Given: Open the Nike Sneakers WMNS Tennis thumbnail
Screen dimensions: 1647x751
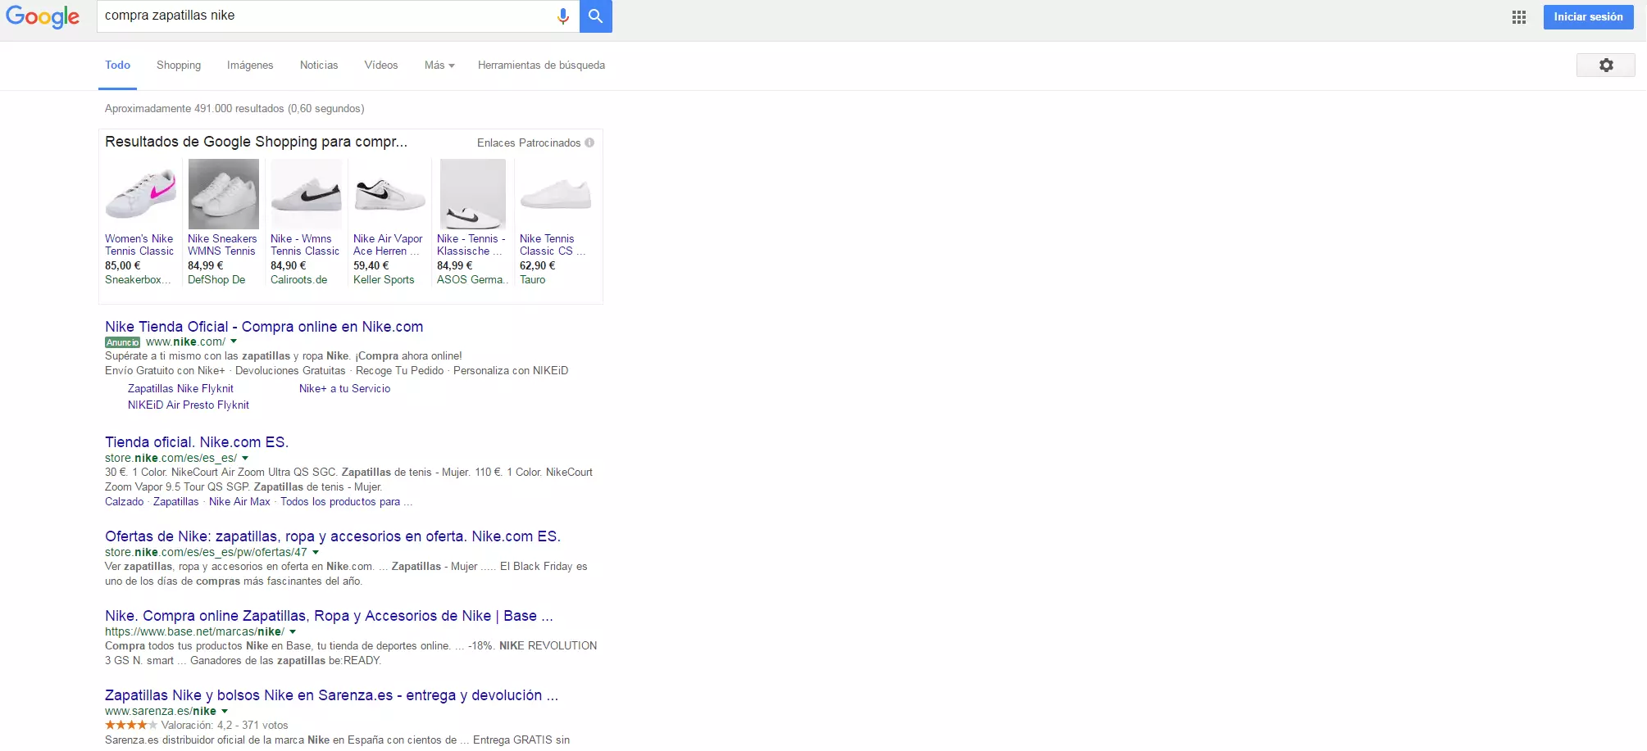Looking at the screenshot, I should 223,194.
